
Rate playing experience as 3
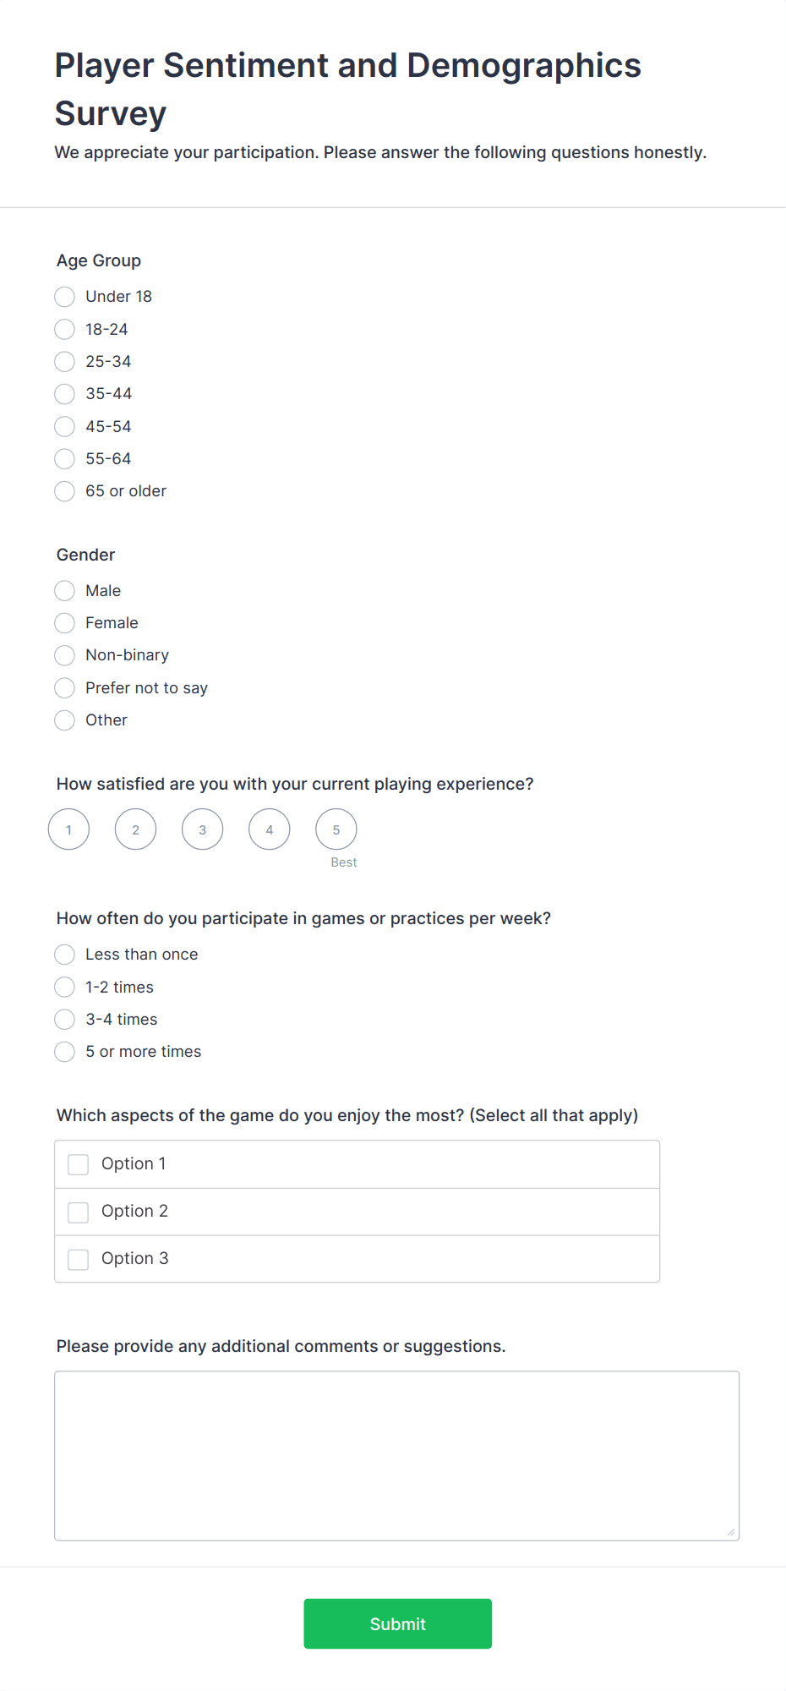203,829
